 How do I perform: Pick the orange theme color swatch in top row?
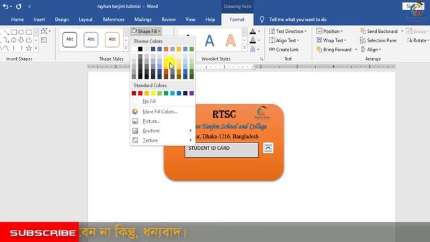[x=166, y=49]
